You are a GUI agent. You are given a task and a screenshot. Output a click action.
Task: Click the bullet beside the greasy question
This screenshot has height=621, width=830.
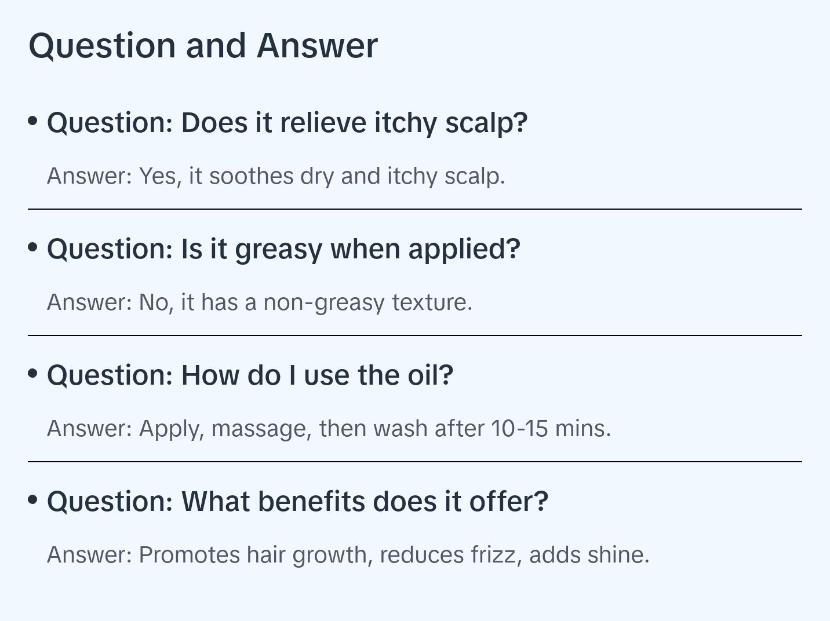pos(33,247)
